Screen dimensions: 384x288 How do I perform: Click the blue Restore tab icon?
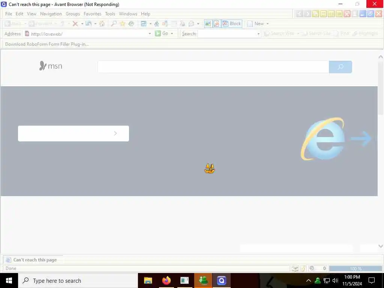[370, 14]
